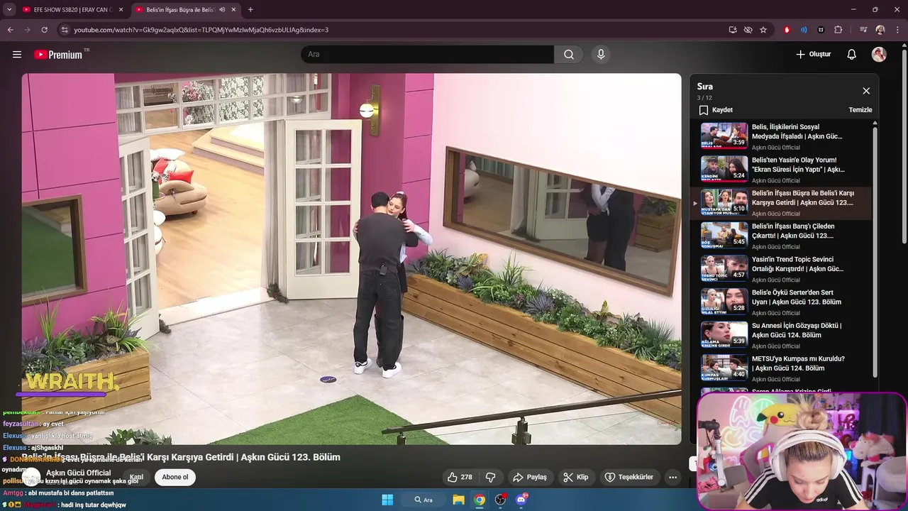The image size is (908, 511).
Task: Open more actions three-dot menu
Action: (672, 477)
